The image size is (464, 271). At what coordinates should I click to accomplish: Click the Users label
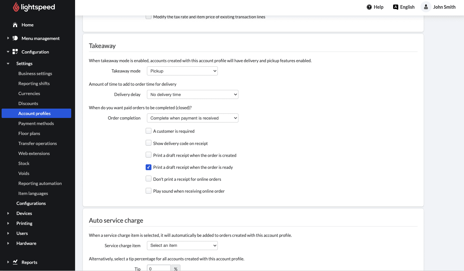pos(22,233)
